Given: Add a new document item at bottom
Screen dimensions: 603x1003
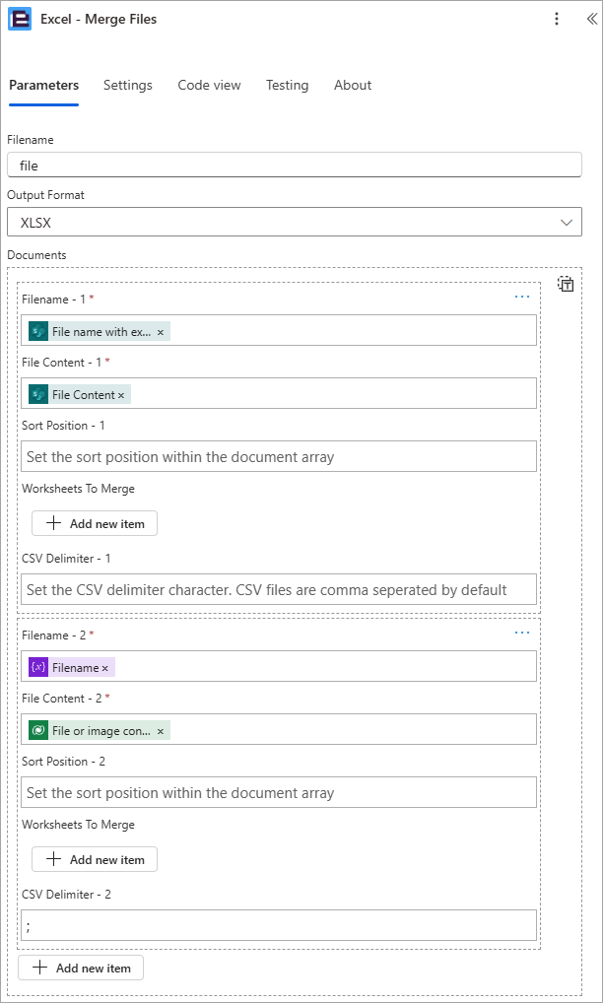Looking at the screenshot, I should (81, 968).
